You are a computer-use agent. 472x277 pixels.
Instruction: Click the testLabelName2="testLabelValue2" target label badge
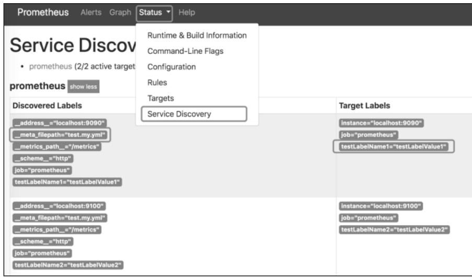click(395, 229)
